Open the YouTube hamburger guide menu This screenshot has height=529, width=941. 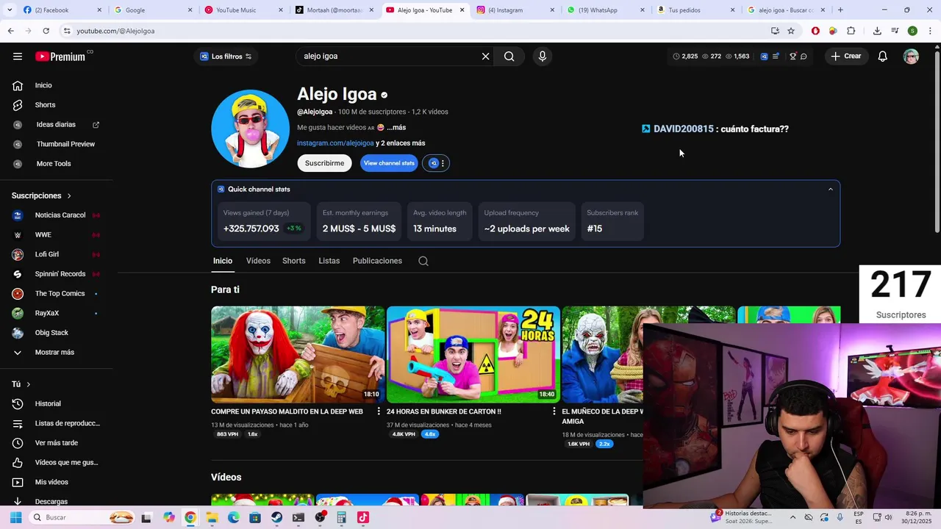18,56
